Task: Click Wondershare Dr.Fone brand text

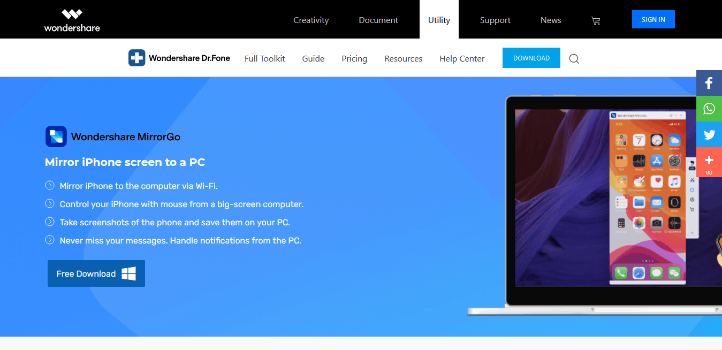Action: [189, 58]
